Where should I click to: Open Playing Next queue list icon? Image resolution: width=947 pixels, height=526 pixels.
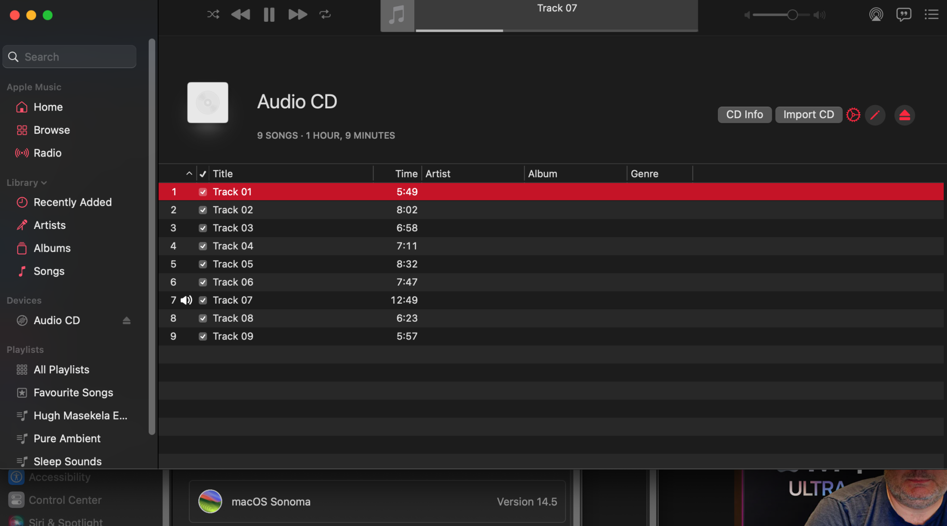[931, 15]
